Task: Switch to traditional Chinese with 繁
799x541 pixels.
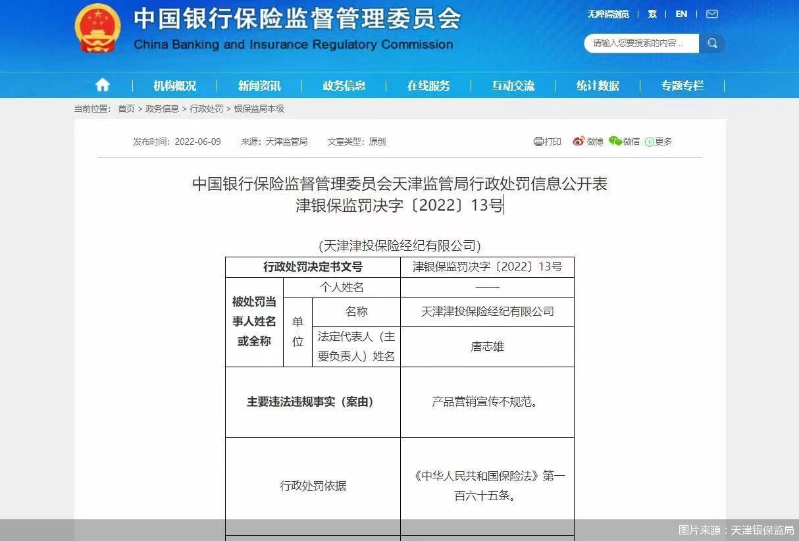Action: [652, 14]
